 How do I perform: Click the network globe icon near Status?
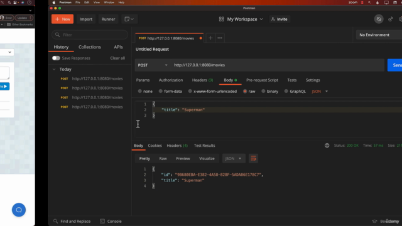coord(327,145)
